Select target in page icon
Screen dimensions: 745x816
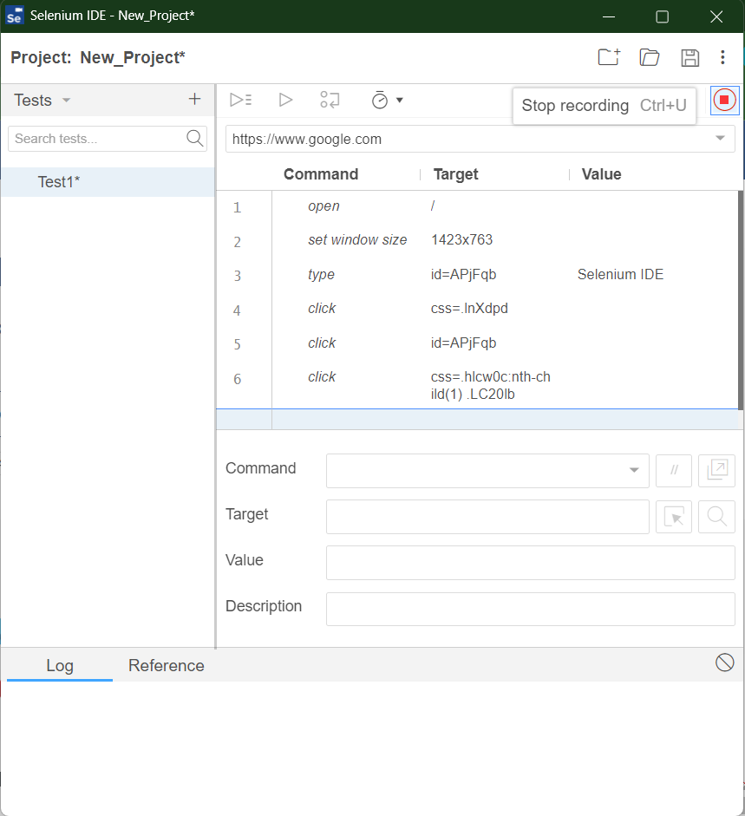pyautogui.click(x=674, y=517)
